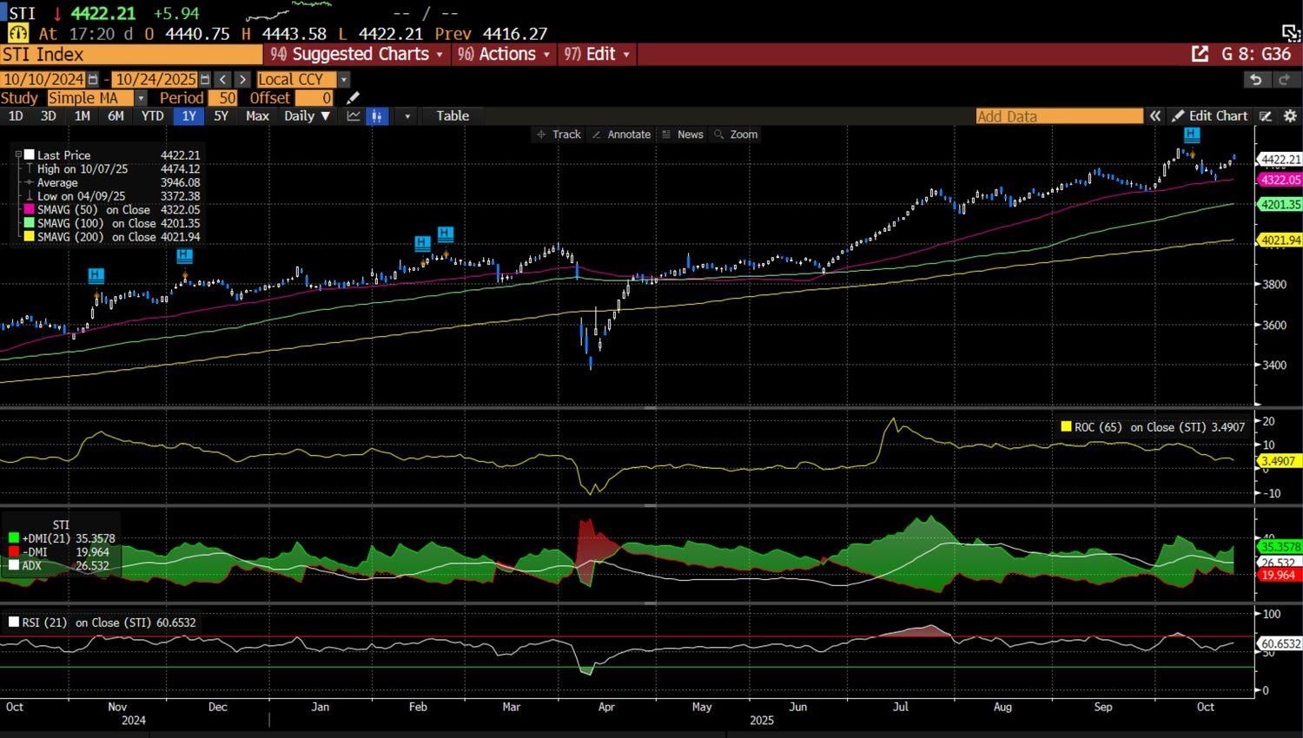This screenshot has width=1303, height=738.
Task: Toggle News display on chart
Action: tap(683, 135)
